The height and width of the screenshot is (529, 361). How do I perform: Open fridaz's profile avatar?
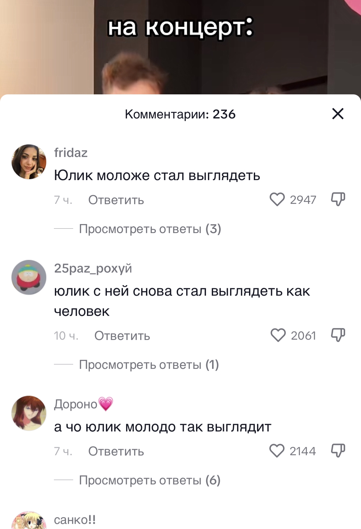click(x=29, y=161)
